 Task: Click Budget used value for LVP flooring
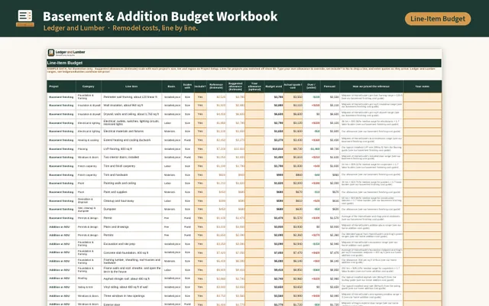coord(274,149)
